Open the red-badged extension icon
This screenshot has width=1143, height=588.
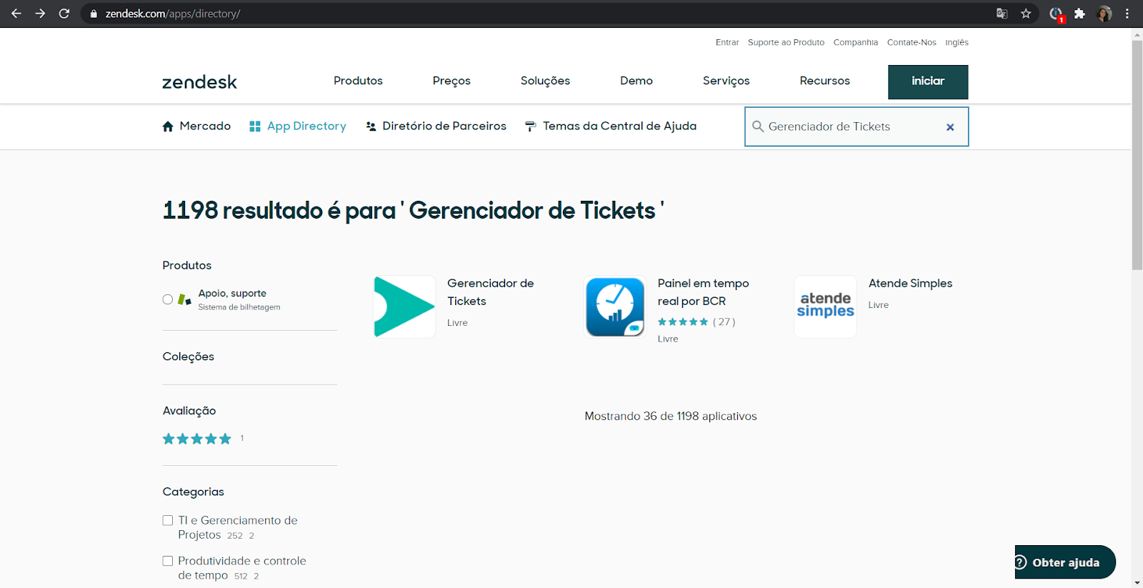1057,14
